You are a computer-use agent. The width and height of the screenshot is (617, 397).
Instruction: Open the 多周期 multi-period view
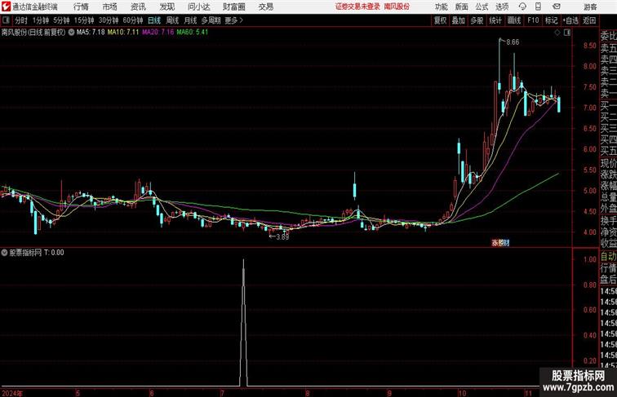[211, 20]
